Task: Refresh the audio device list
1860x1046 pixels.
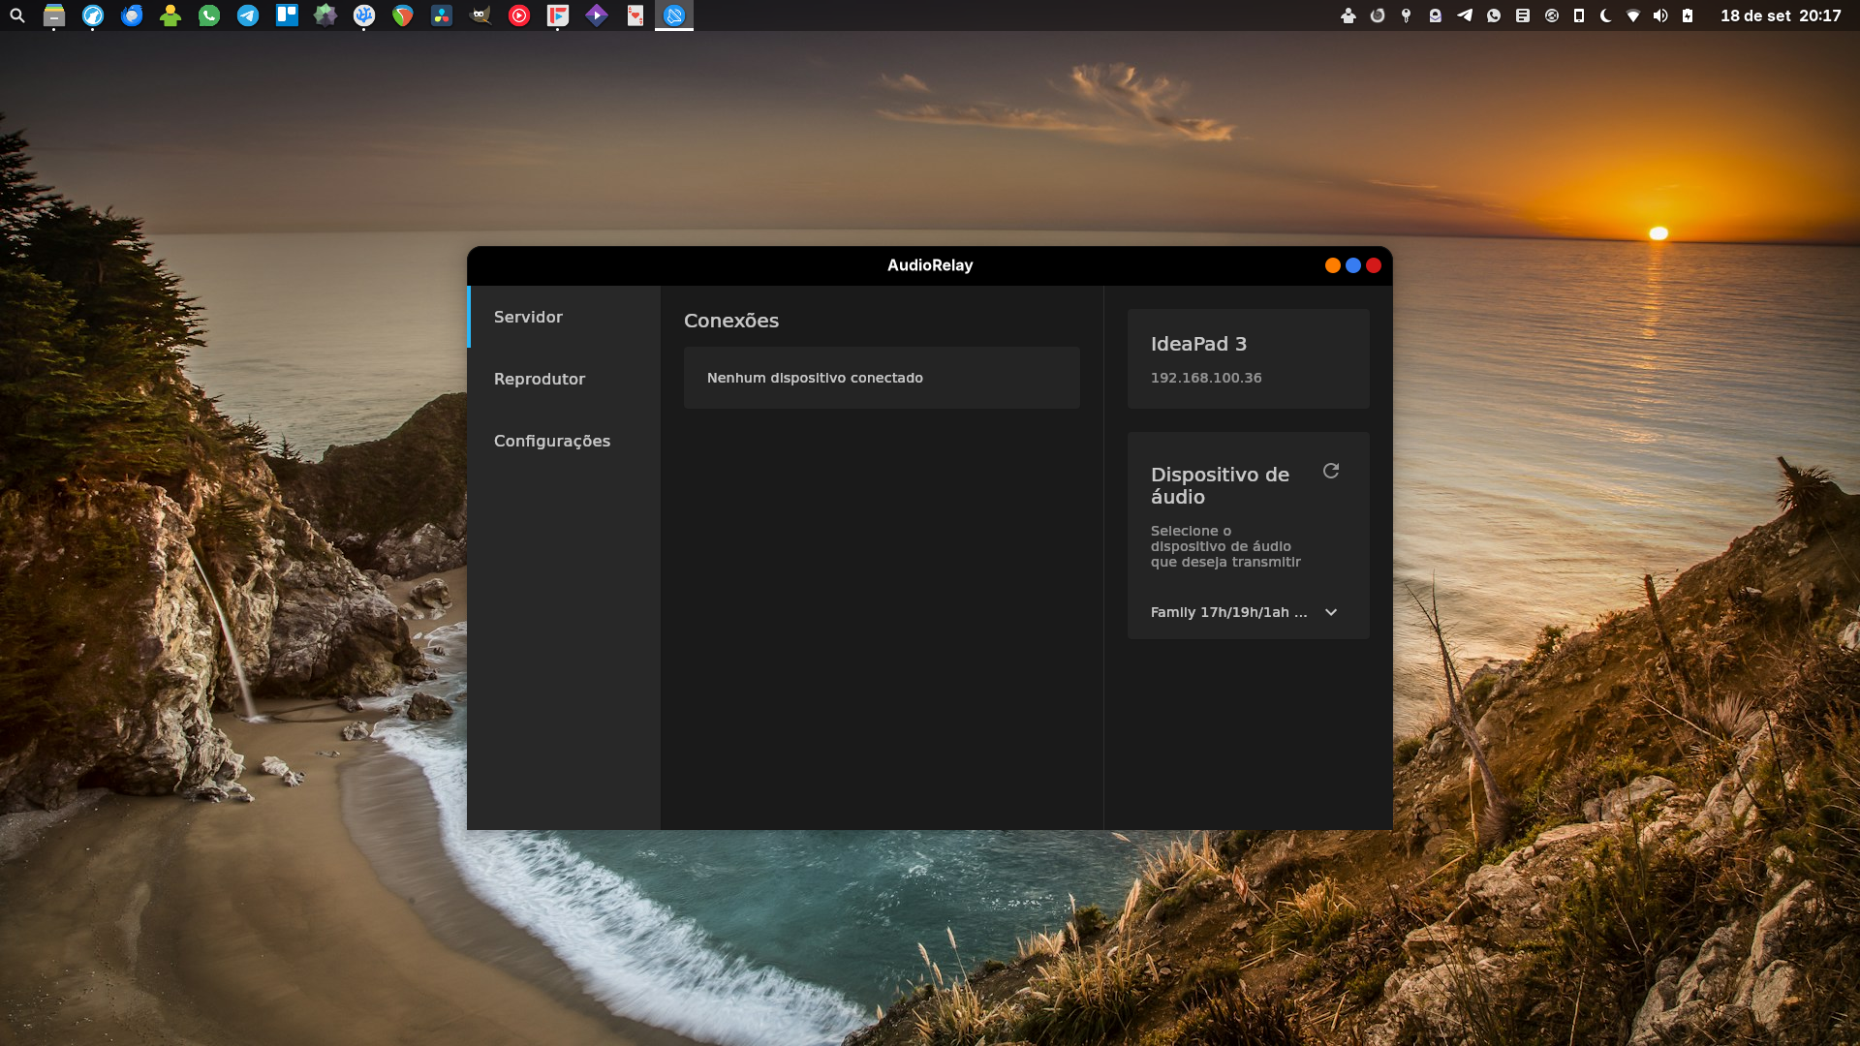Action: (1331, 471)
